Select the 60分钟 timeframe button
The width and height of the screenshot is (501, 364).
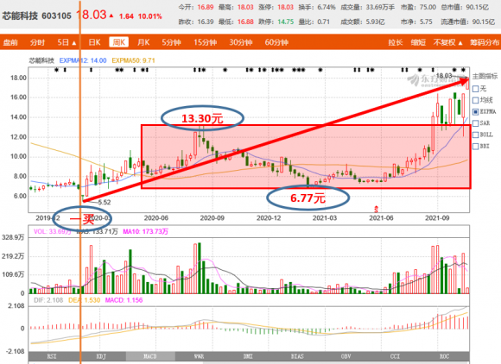[276, 42]
